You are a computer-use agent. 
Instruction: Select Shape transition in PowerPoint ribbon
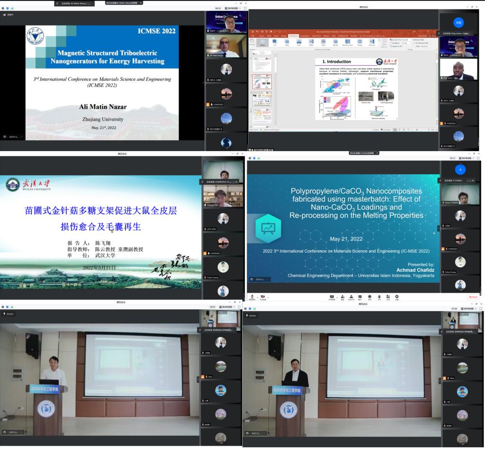pos(360,42)
